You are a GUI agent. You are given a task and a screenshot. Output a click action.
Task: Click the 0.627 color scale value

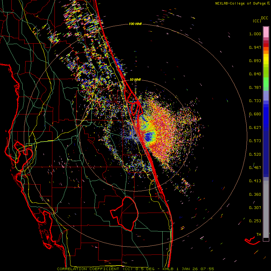click(255, 128)
